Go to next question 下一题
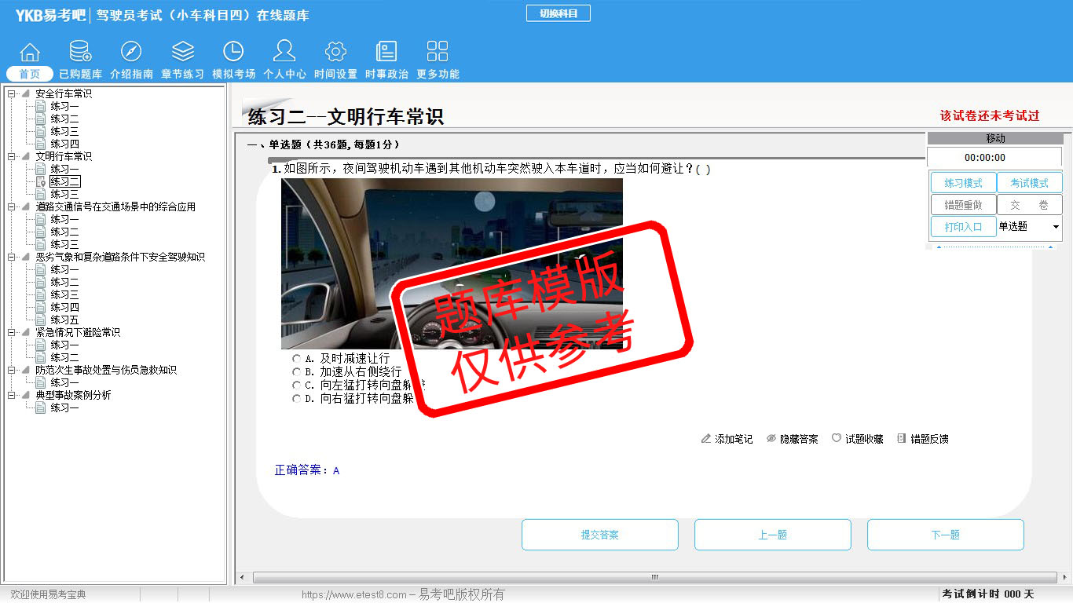 tap(946, 535)
